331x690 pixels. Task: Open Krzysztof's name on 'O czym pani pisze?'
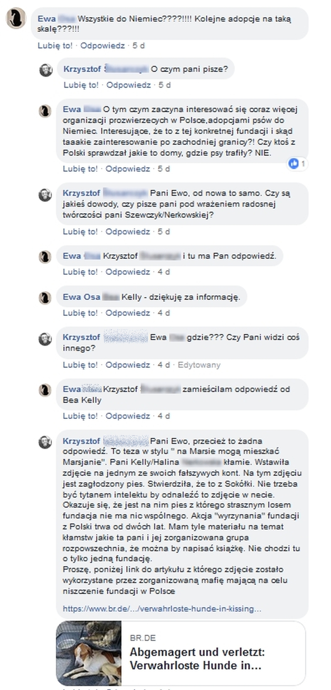click(x=82, y=69)
